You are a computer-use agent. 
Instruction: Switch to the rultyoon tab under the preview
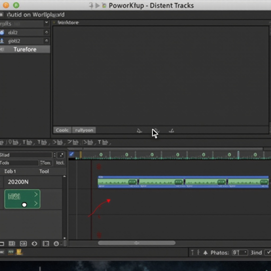point(84,130)
